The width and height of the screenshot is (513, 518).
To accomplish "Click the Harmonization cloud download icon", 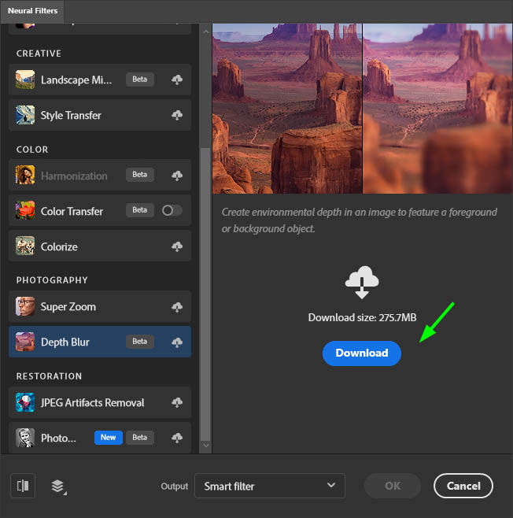I will (177, 176).
